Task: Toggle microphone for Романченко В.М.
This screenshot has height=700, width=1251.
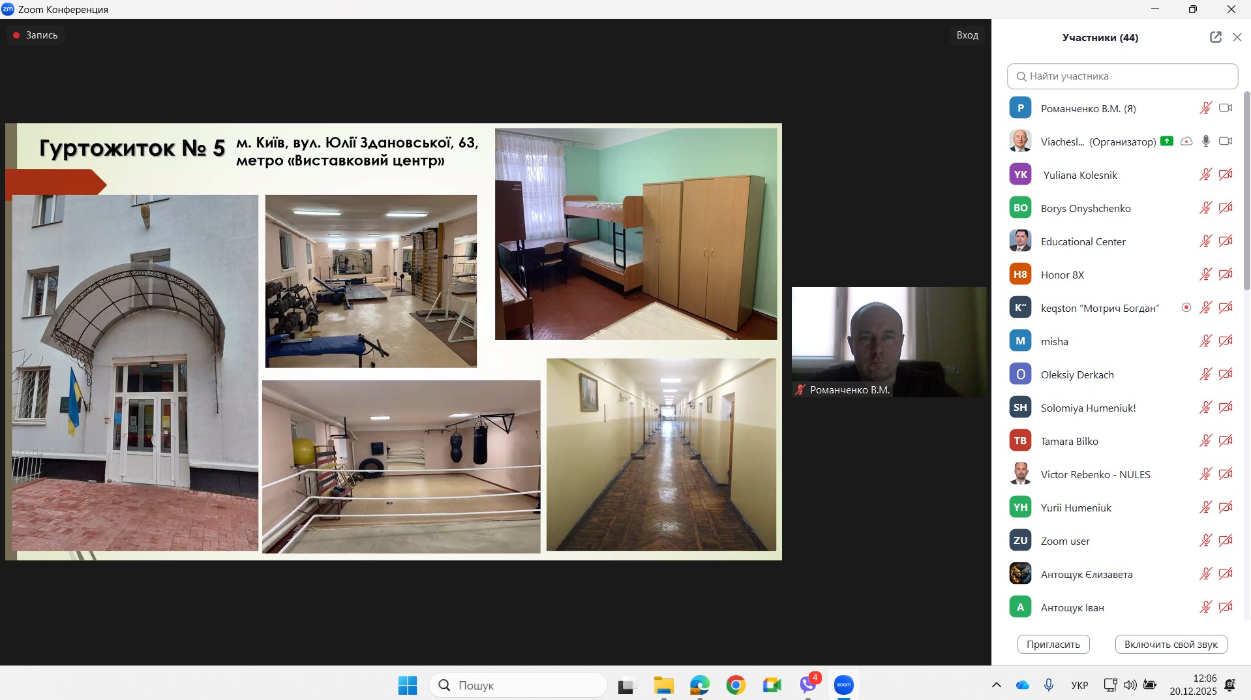Action: click(1205, 108)
